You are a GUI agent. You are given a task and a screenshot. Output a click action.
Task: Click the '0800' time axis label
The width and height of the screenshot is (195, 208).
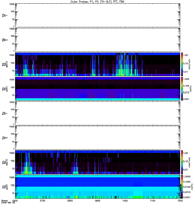click(70, 200)
